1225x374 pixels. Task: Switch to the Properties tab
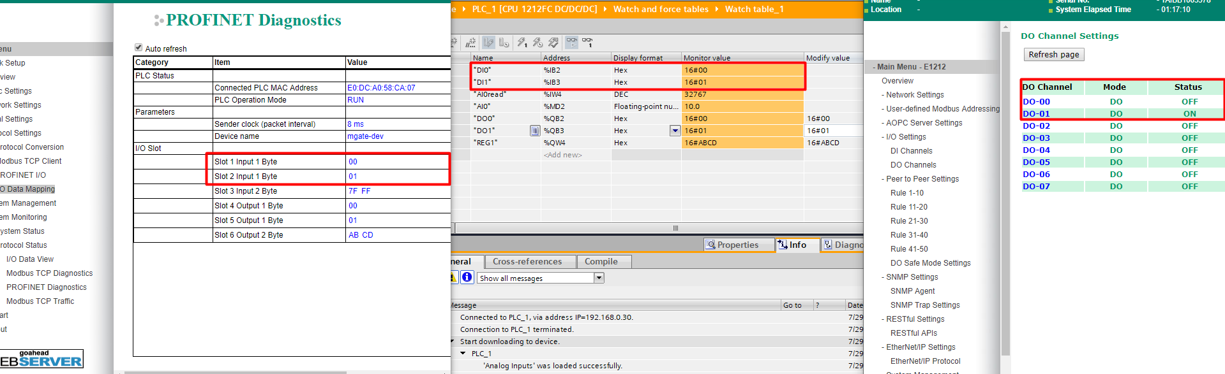tap(739, 245)
